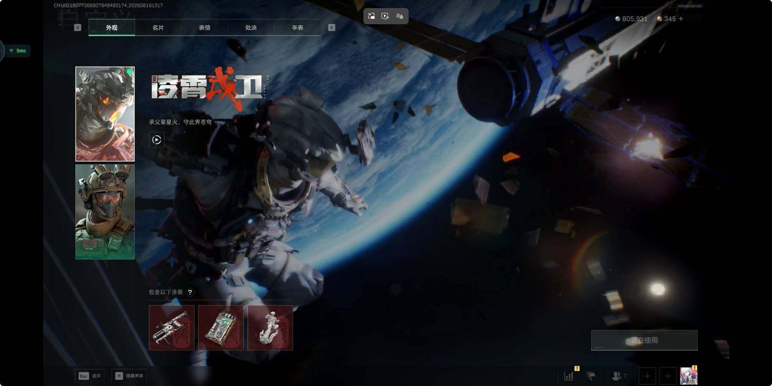Switch to the 名片 tab
Screen dimensions: 772x386
[x=158, y=27]
